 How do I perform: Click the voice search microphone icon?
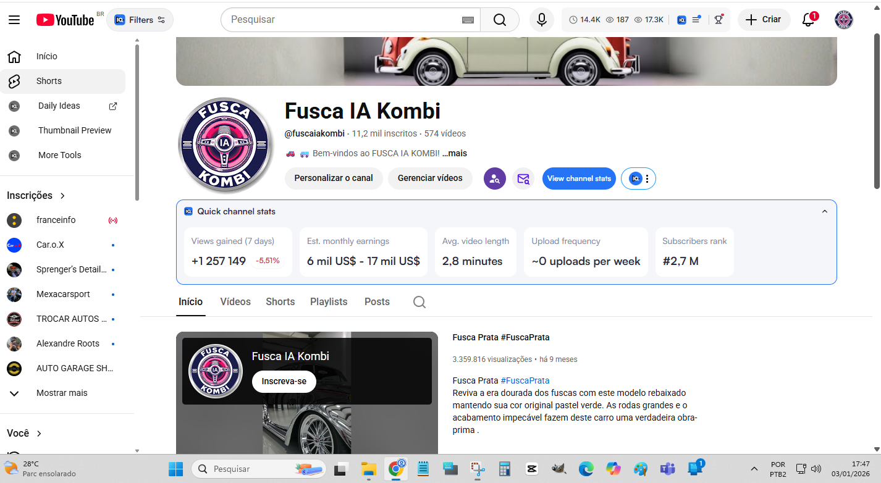(541, 20)
